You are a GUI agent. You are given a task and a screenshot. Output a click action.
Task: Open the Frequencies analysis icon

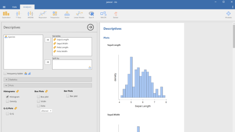55,15
